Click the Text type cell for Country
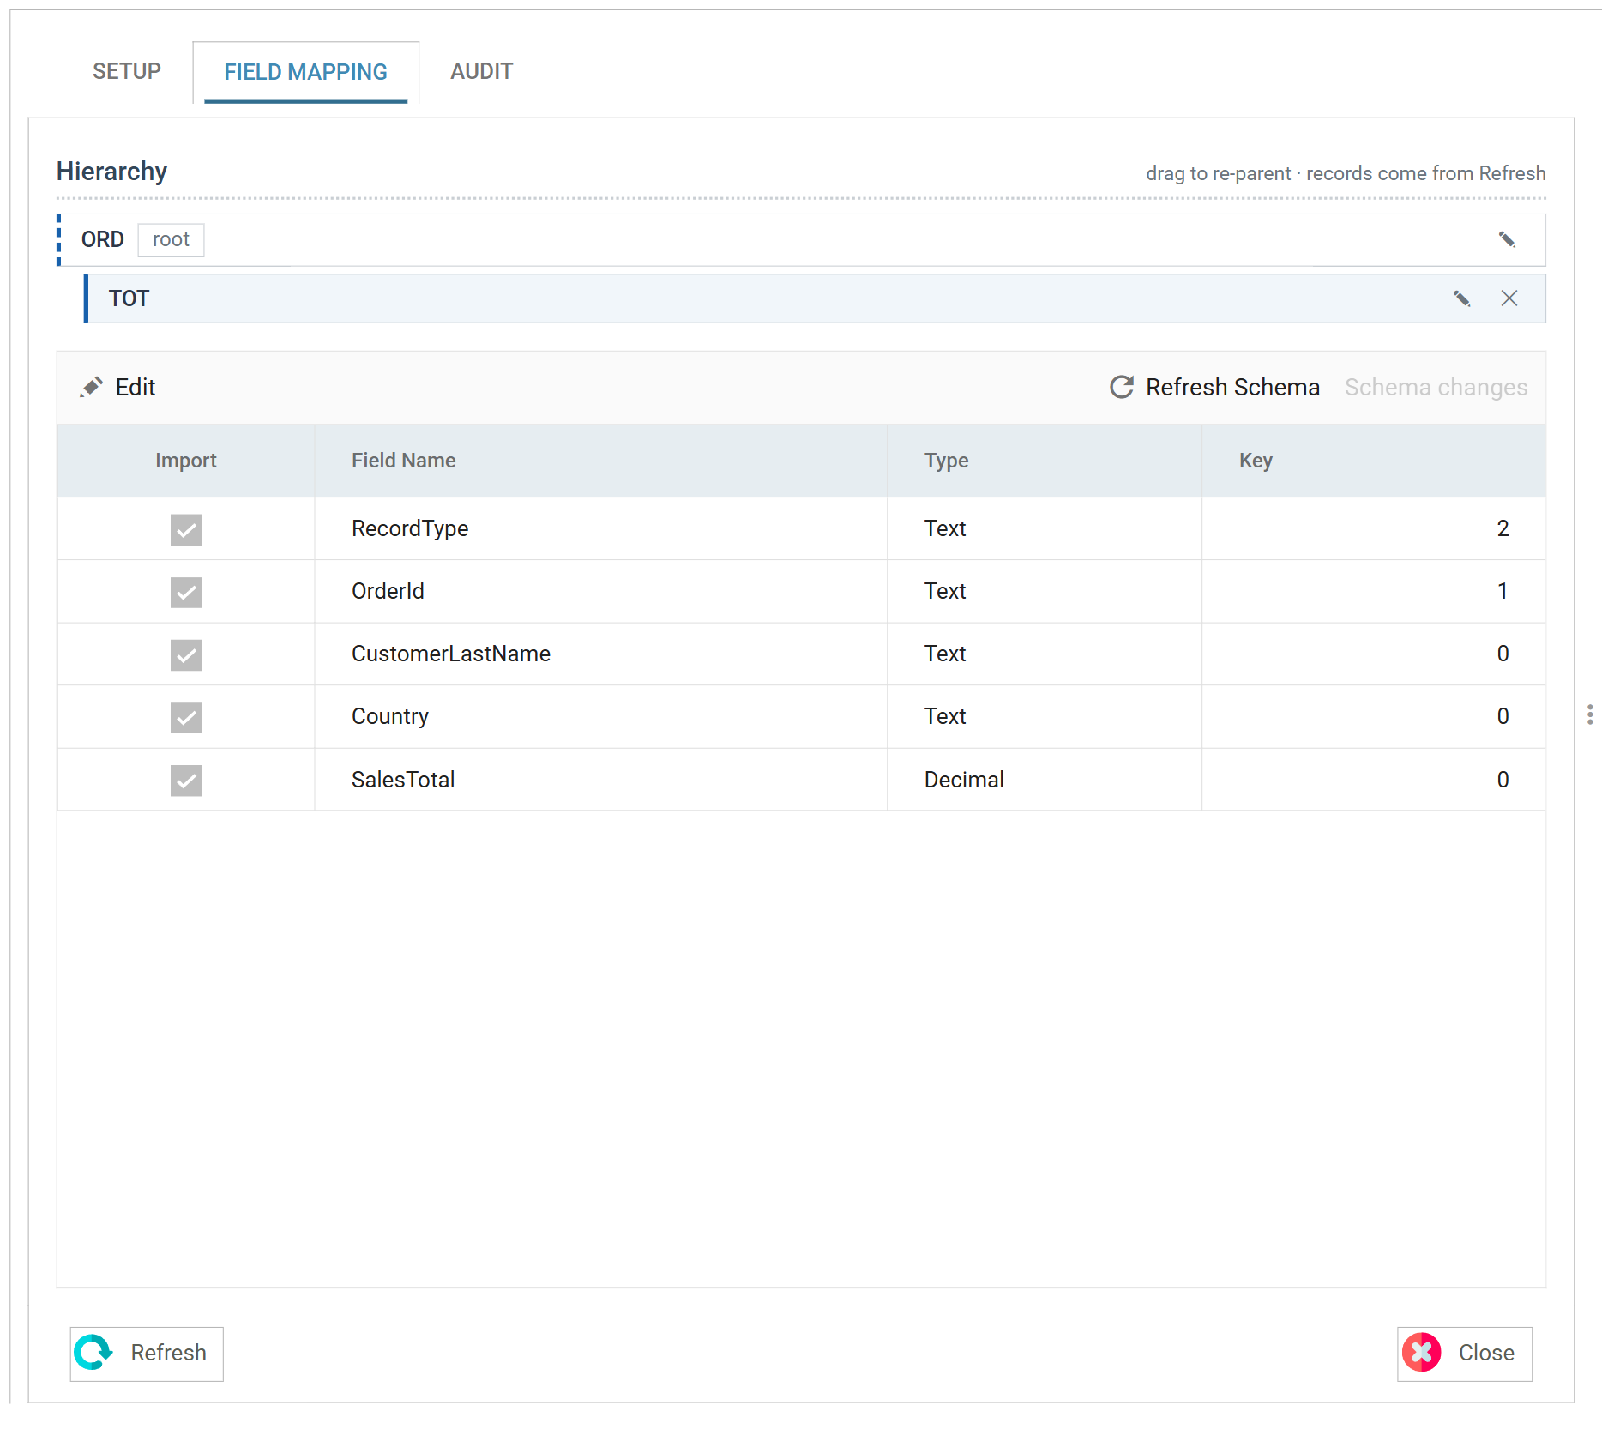 1044,716
